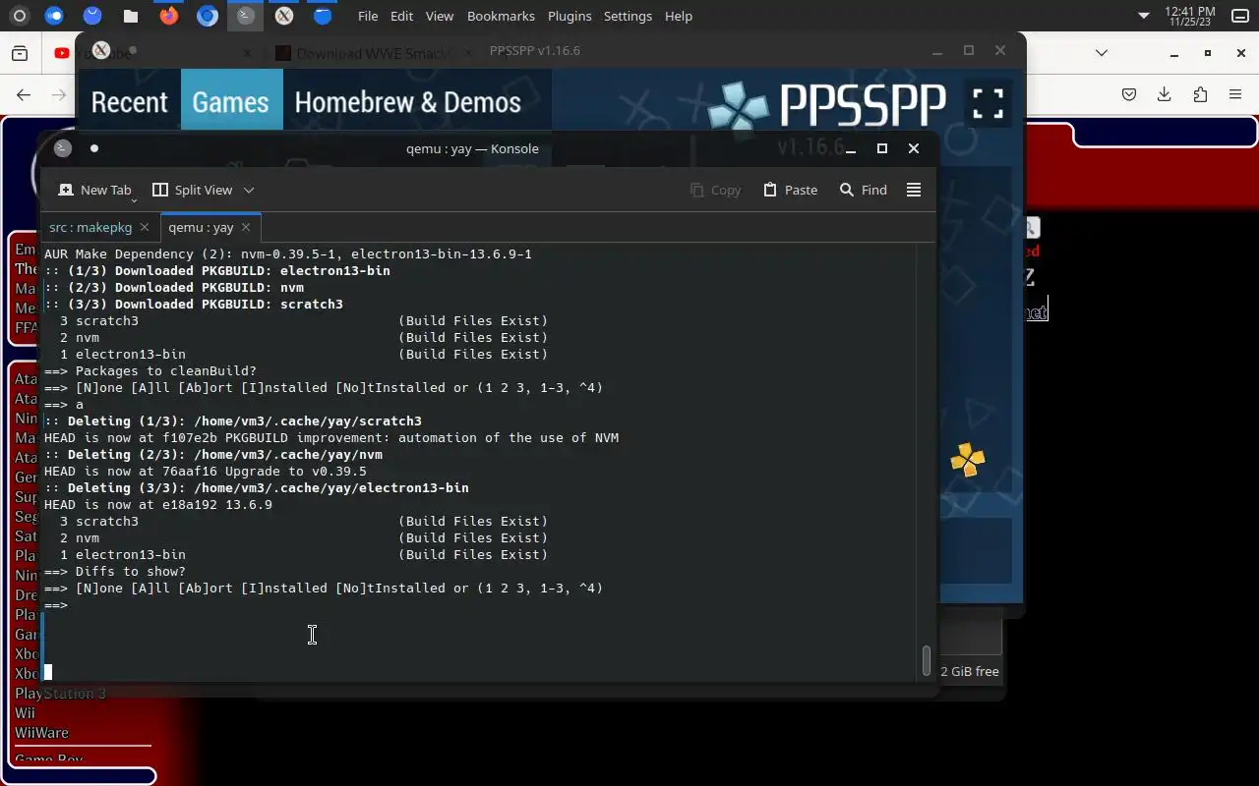Click 'PlayStation 3' link in webpage sidebar

(x=60, y=694)
